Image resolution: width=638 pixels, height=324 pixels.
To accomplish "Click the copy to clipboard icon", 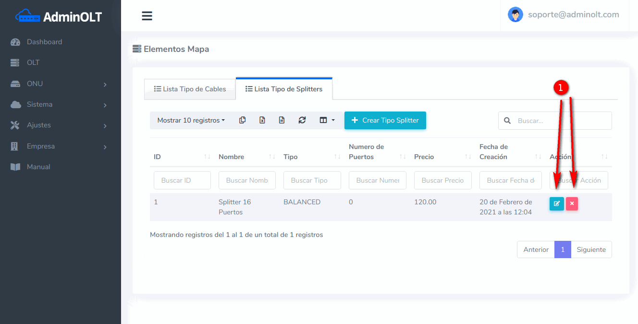I will point(243,120).
